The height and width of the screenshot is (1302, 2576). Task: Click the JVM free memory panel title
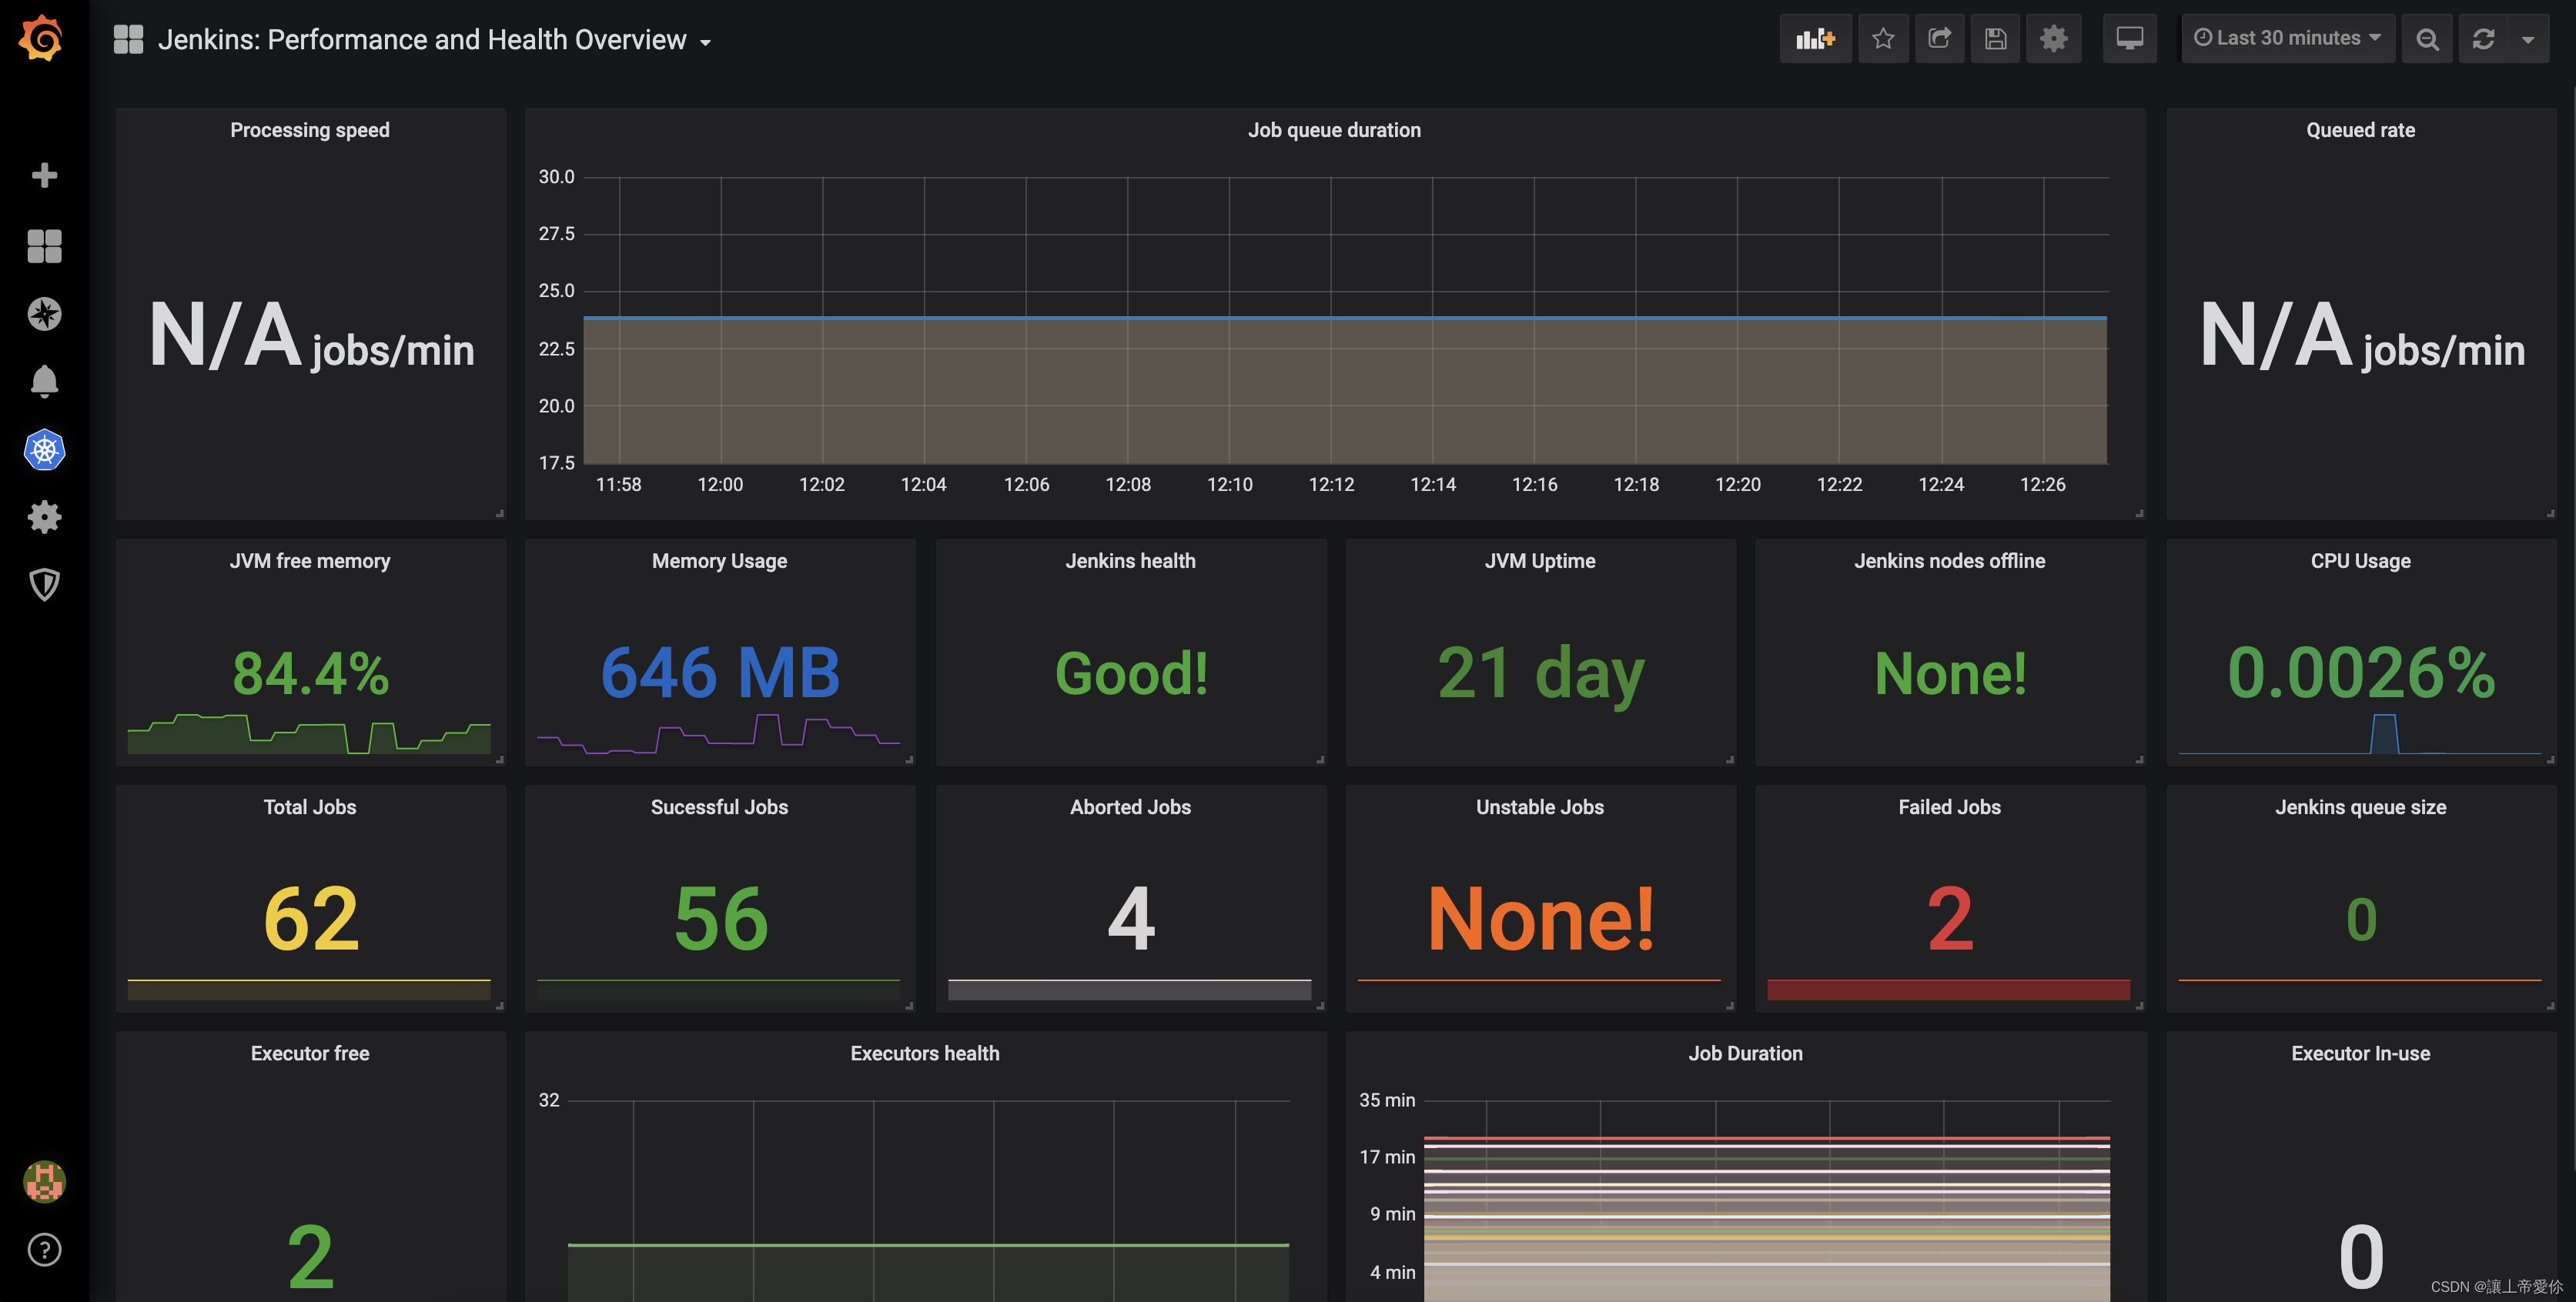click(x=310, y=560)
